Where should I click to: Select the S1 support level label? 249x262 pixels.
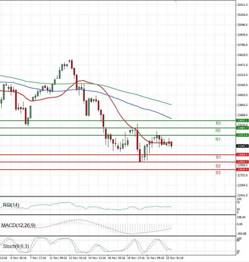[217, 157]
